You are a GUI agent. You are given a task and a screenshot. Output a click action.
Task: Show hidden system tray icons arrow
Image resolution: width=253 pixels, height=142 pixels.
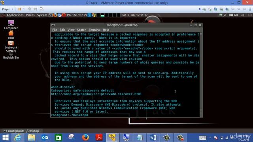[x=210, y=138]
